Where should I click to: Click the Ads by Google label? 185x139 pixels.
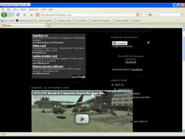(78, 77)
